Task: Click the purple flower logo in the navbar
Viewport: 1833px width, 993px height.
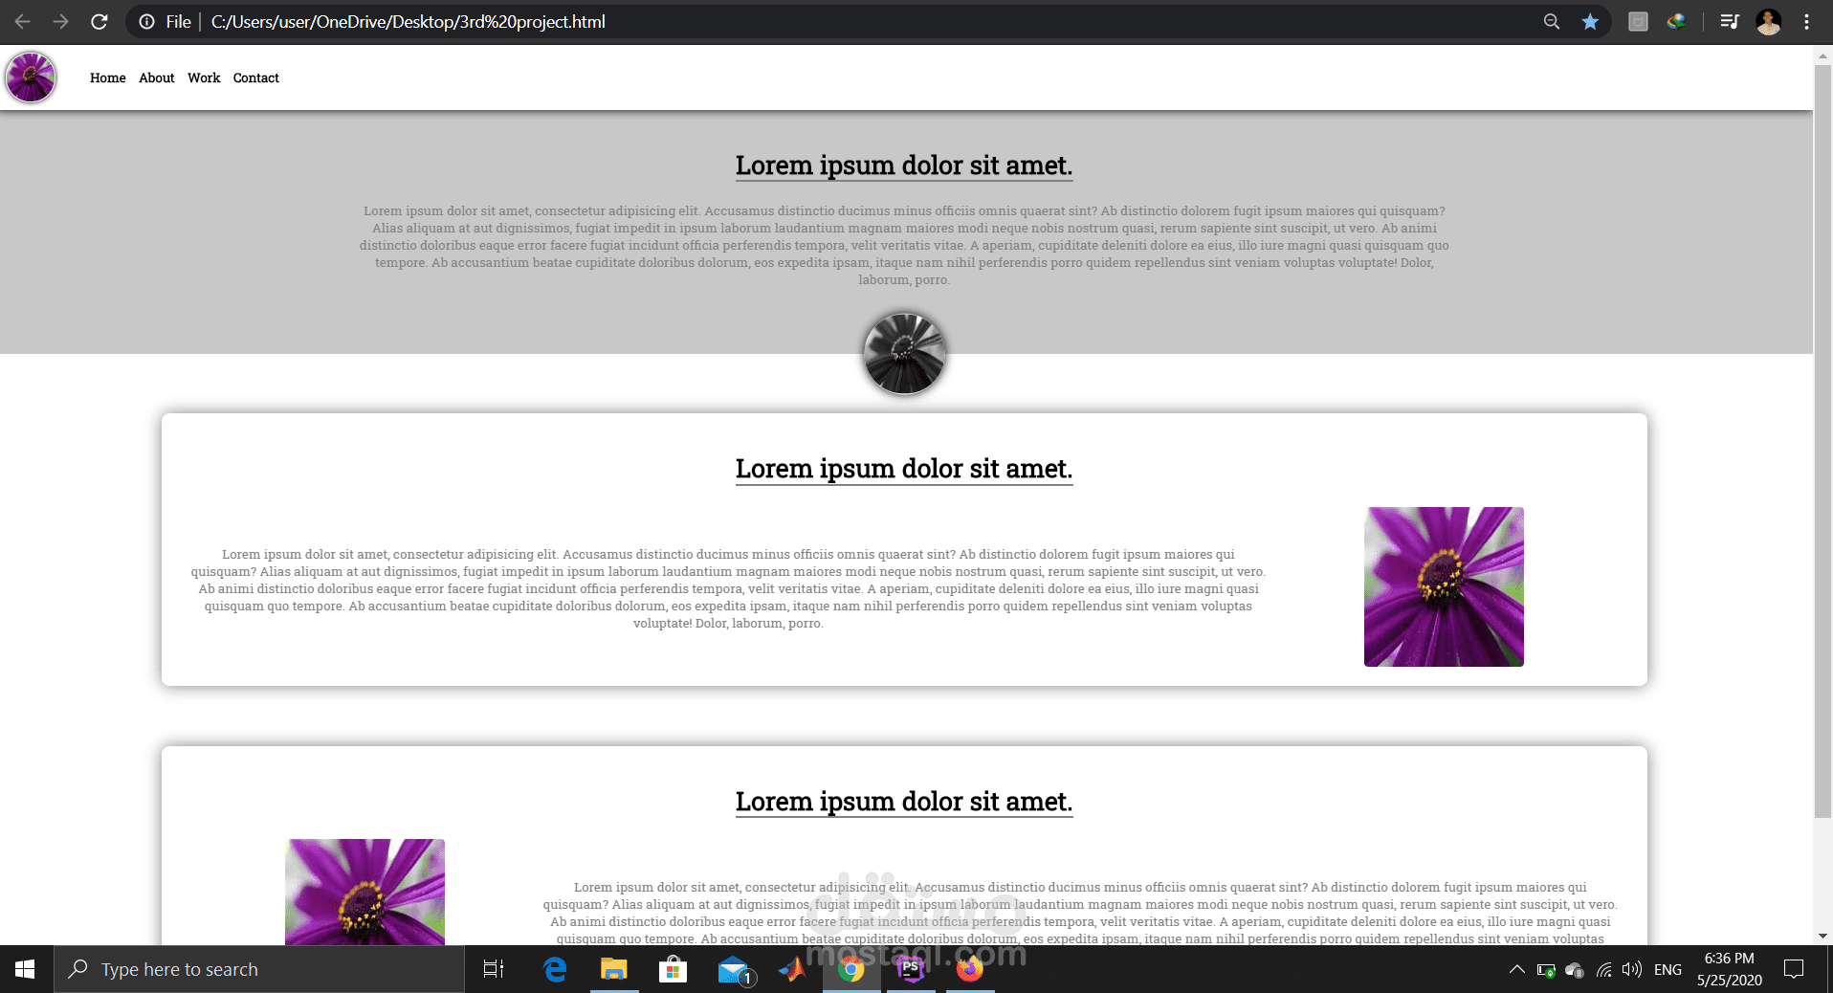Action: click(31, 77)
